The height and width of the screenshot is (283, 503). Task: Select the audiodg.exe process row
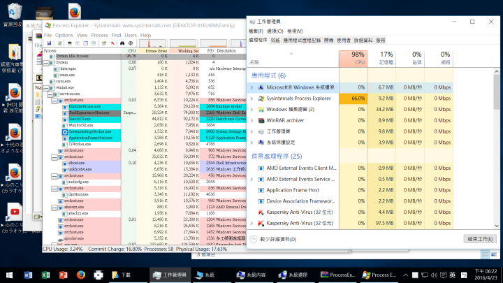[x=145, y=182]
